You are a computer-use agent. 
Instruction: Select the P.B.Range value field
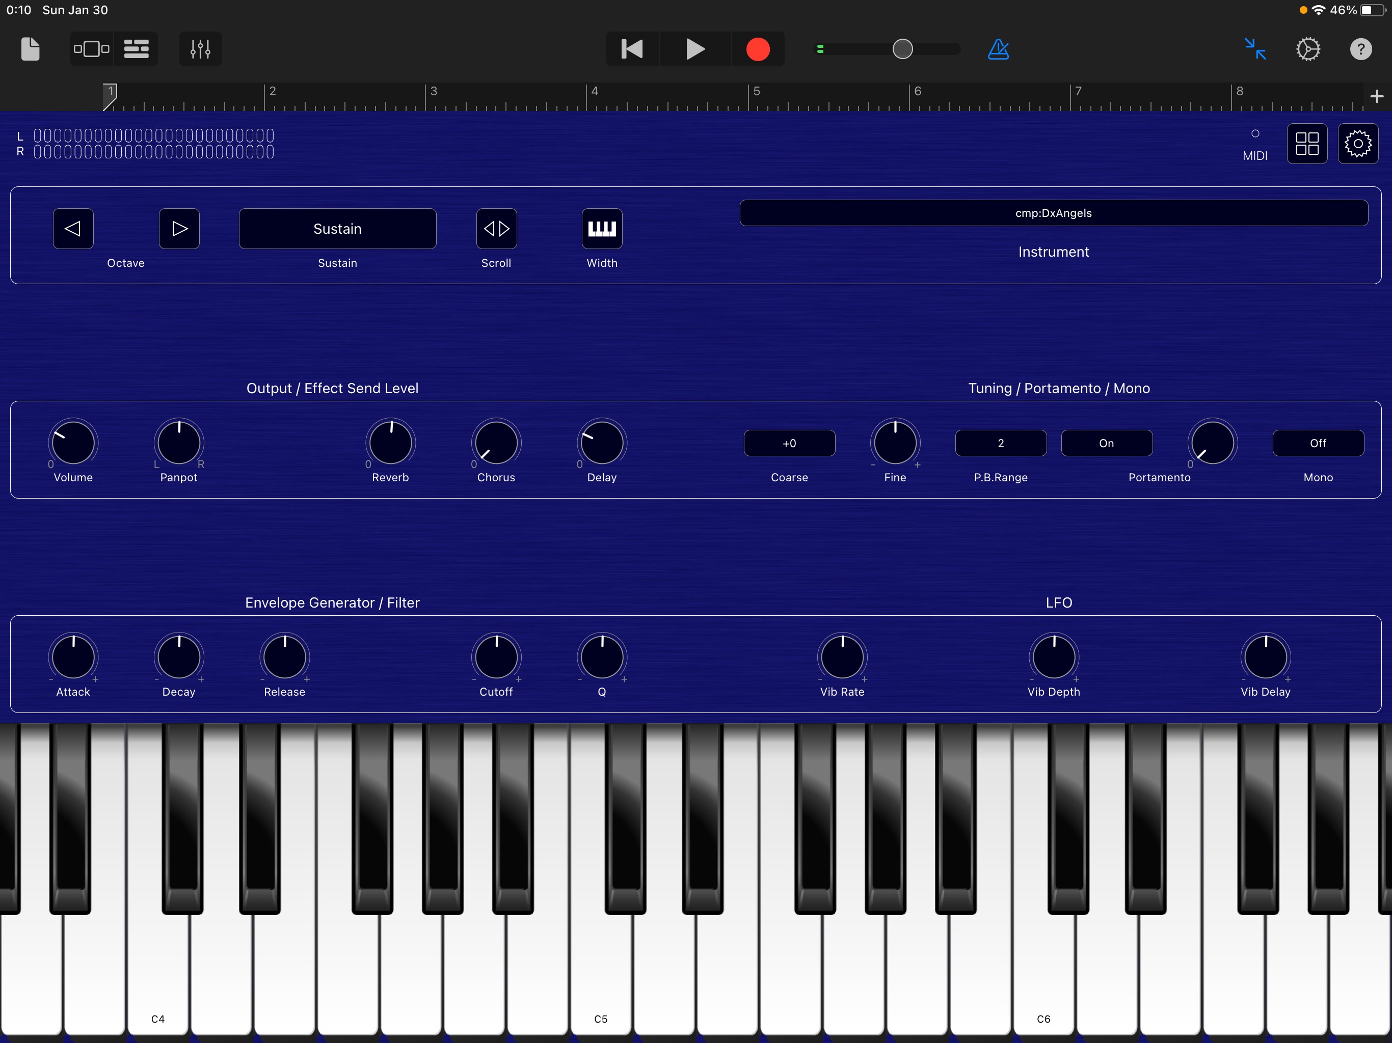pyautogui.click(x=1000, y=443)
